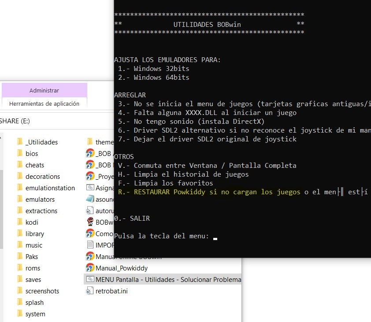The height and width of the screenshot is (322, 371).
Task: Click the Mario icon of BOBwin executable
Action: [90, 222]
